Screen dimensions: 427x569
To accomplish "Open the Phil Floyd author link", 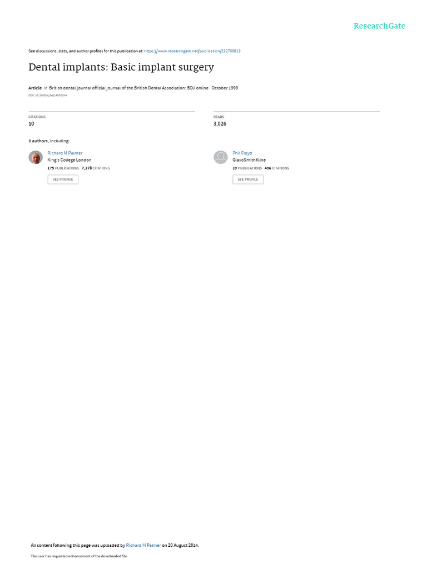I will click(242, 153).
